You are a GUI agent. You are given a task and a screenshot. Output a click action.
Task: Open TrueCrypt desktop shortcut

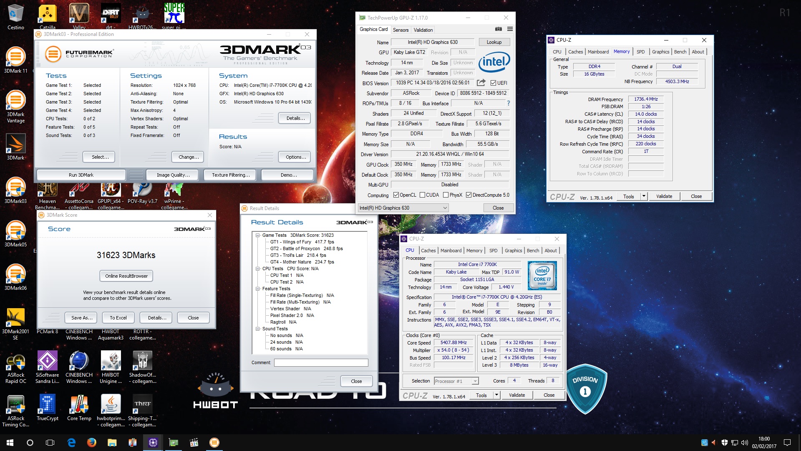tap(47, 407)
